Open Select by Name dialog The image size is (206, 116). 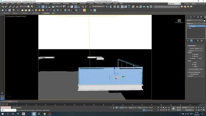click(32, 6)
